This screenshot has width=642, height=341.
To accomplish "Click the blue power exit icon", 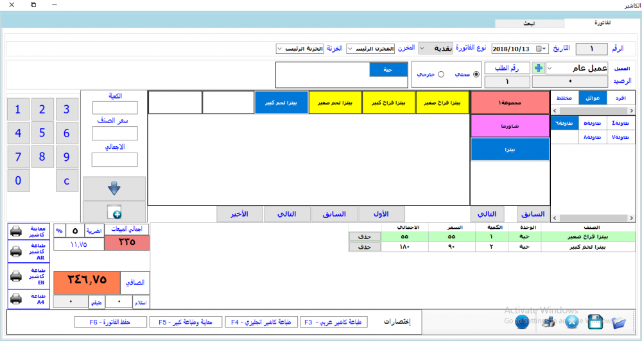I will [523, 322].
